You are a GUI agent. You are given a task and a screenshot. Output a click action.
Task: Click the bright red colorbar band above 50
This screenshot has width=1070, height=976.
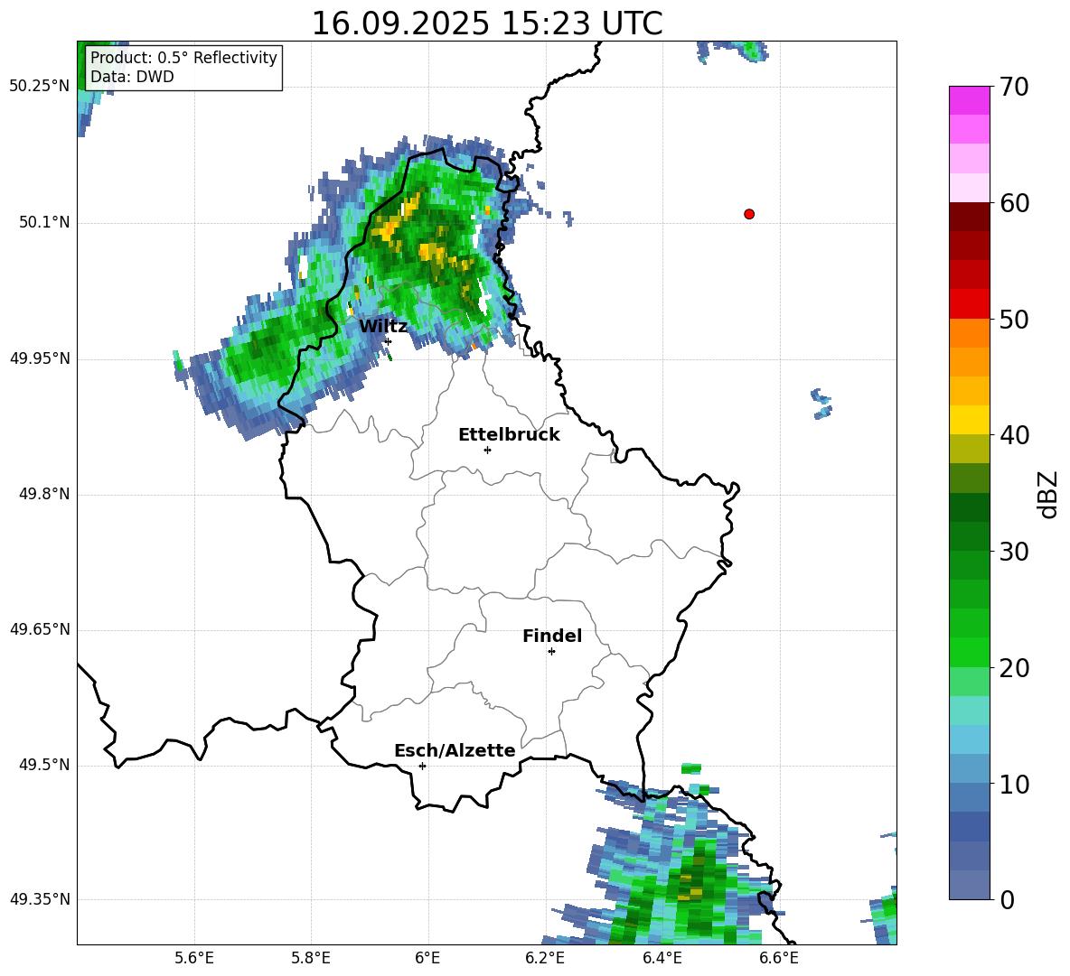pos(969,304)
